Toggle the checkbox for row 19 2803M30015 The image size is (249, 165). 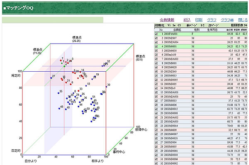click(x=156, y=109)
